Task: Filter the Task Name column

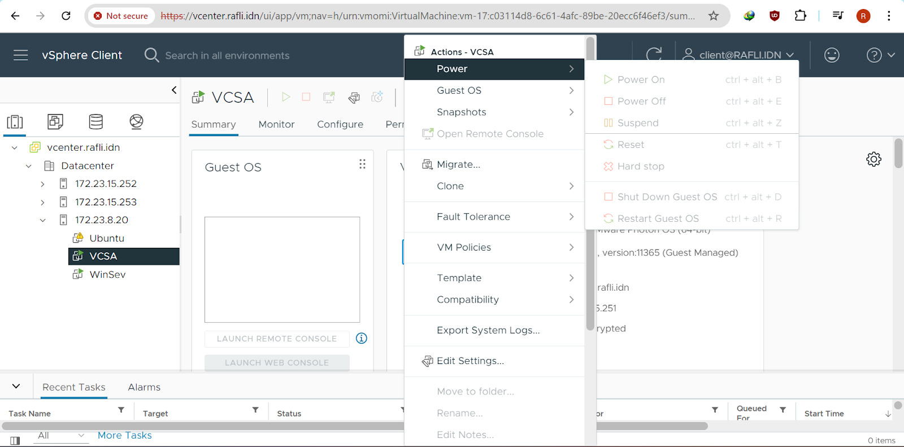Action: tap(121, 410)
